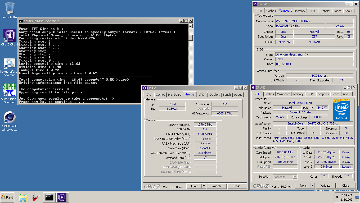Click the NB Frequency value 4005.1 MHz

[x=225, y=113]
